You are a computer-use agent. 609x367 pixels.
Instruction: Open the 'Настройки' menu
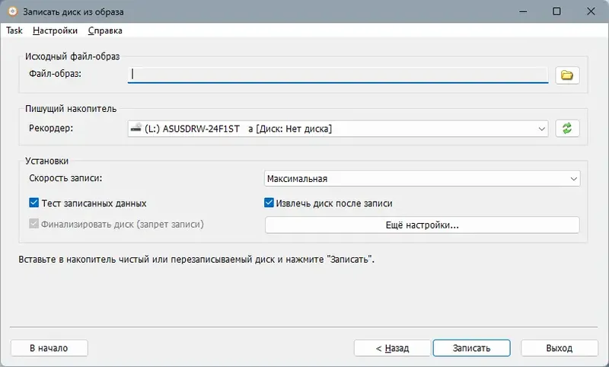pos(55,30)
